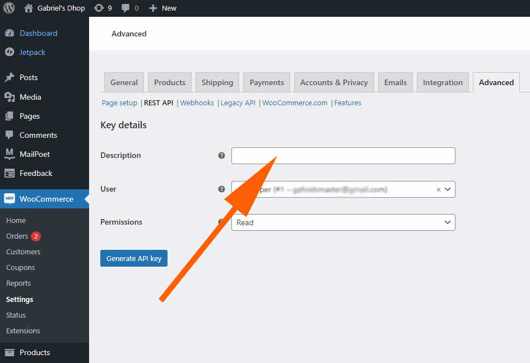Click the Dashboard gauge icon
The width and height of the screenshot is (530, 363).
click(10, 33)
